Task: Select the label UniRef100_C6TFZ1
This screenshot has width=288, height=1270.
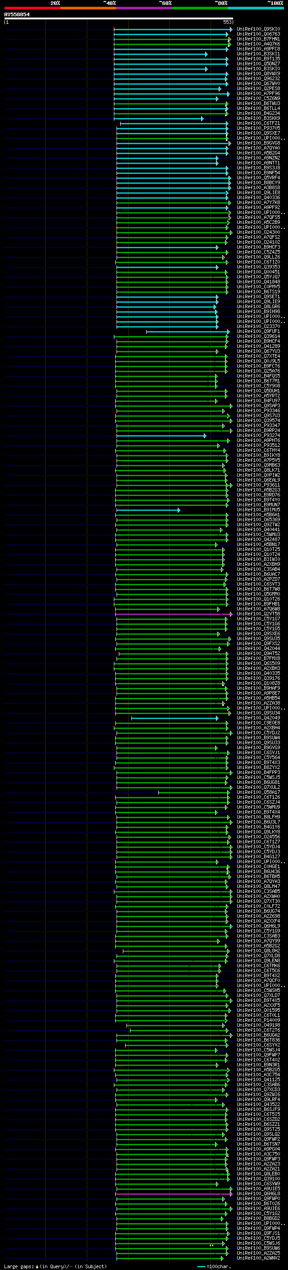Action: tap(258, 123)
